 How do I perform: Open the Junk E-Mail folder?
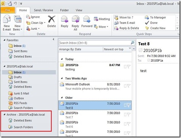click(19, 93)
